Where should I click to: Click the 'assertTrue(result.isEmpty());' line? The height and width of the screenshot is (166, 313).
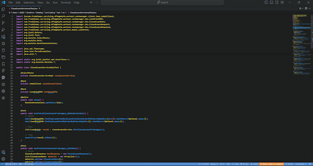[x=41, y=137]
